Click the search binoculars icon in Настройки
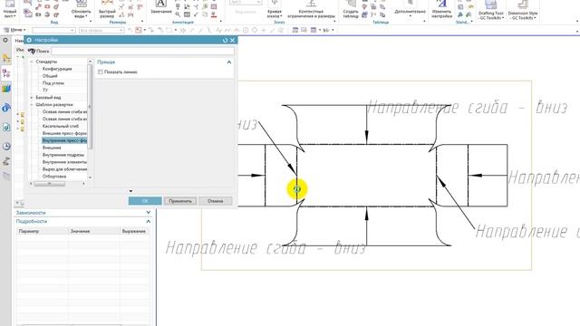 click(x=32, y=51)
